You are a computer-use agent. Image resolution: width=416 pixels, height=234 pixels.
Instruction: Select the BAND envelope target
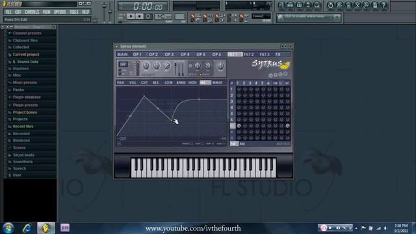pos(181,83)
